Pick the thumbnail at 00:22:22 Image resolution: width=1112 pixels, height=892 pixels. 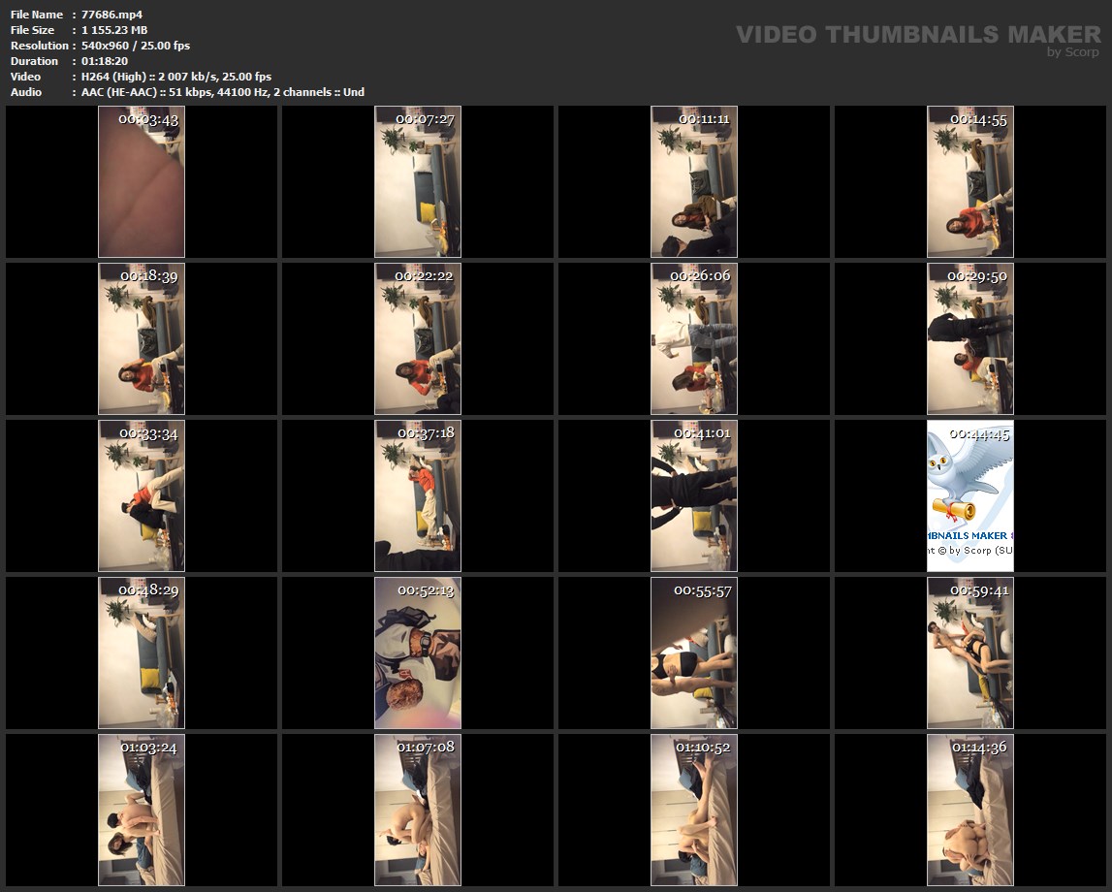click(x=418, y=338)
